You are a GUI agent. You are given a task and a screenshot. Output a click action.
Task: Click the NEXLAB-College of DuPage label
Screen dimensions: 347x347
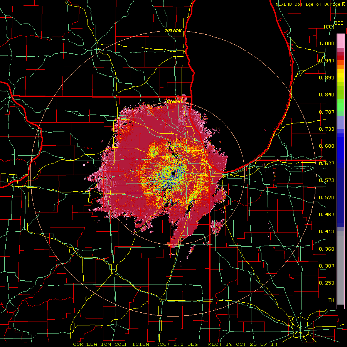pyautogui.click(x=308, y=4)
